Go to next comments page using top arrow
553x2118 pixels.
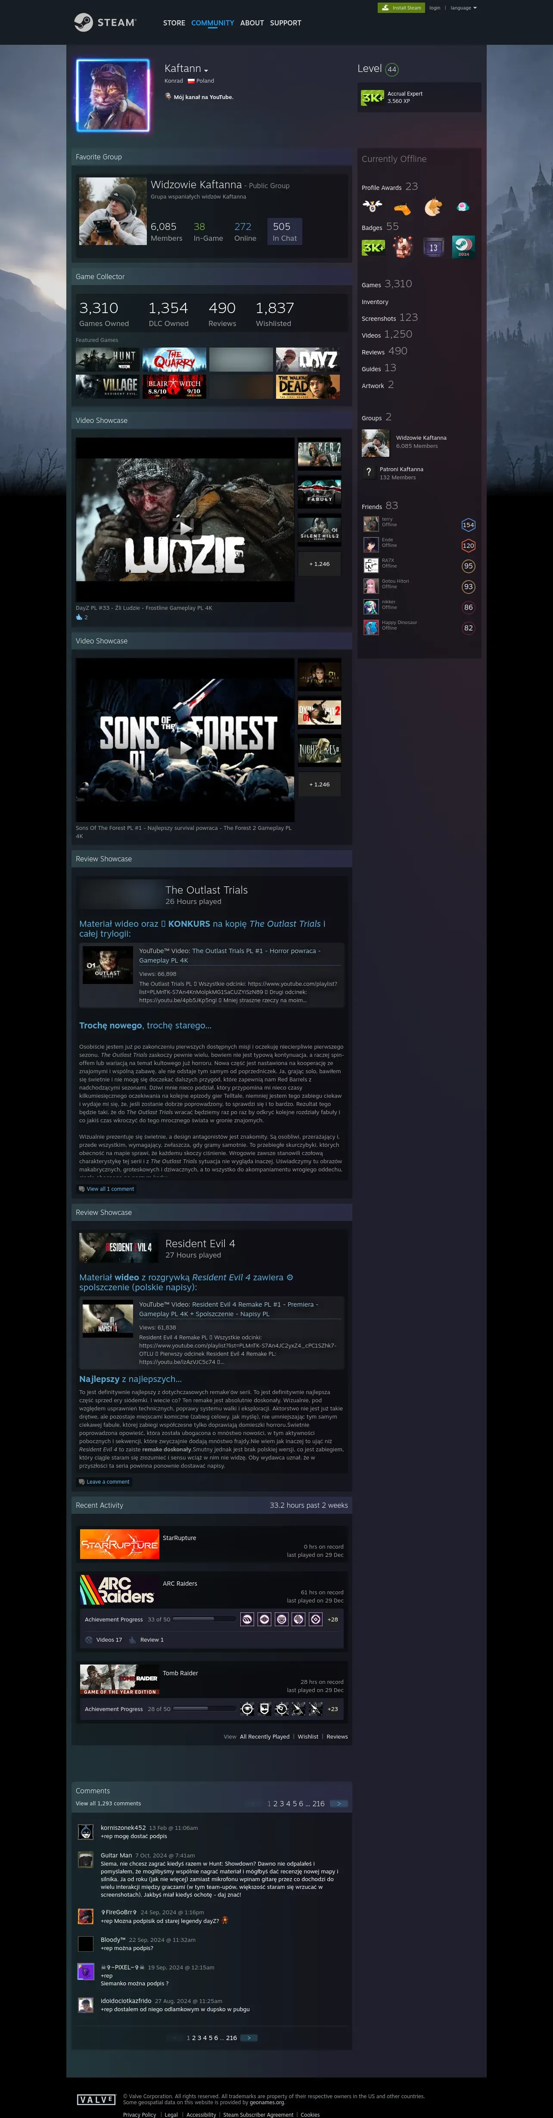(339, 1803)
